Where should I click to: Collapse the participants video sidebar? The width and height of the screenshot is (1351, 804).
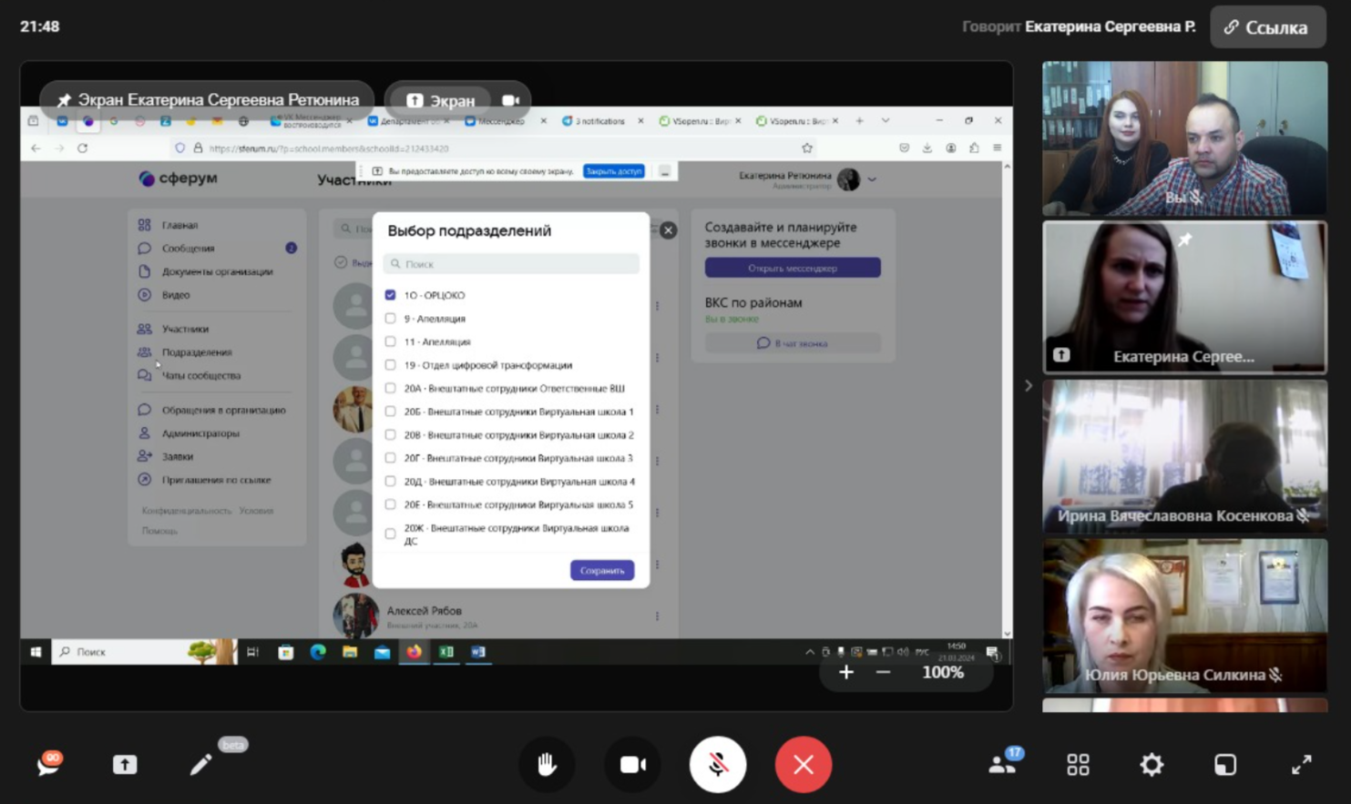1029,386
